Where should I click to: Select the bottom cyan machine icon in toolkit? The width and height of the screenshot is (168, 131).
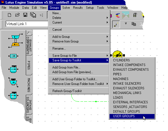pyautogui.click(x=13, y=95)
